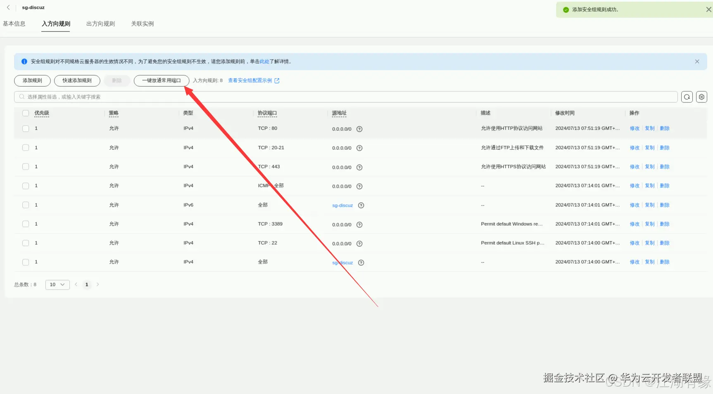
Task: Click help icon for TCP : 80 source address
Action: (359, 129)
